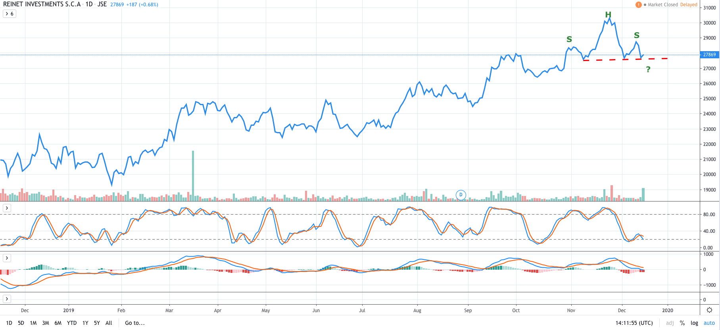The height and width of the screenshot is (330, 720).
Task: Toggle the percent (%) scale mode
Action: 682,323
